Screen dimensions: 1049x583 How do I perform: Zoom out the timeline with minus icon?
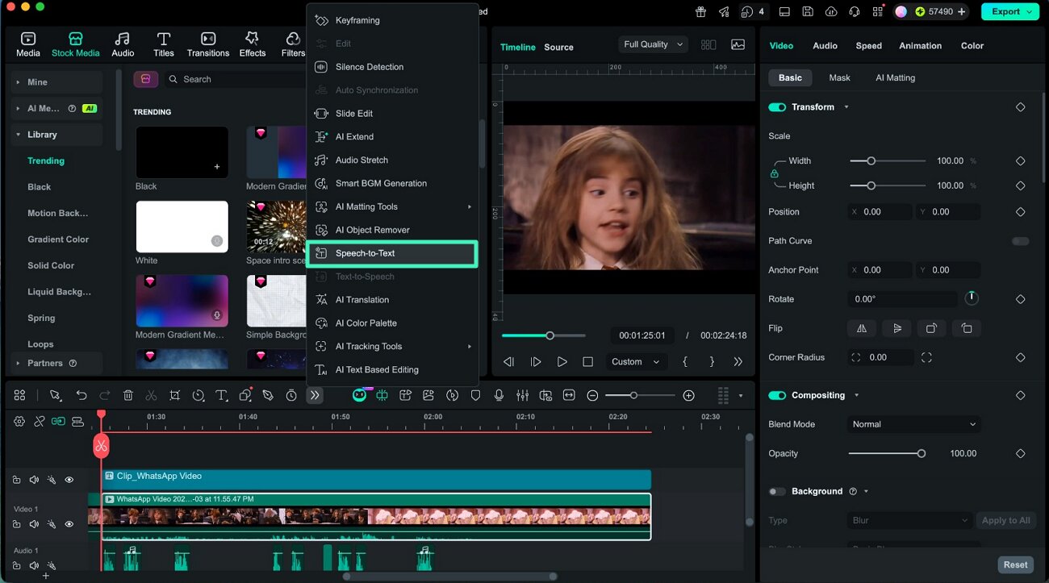pos(592,395)
